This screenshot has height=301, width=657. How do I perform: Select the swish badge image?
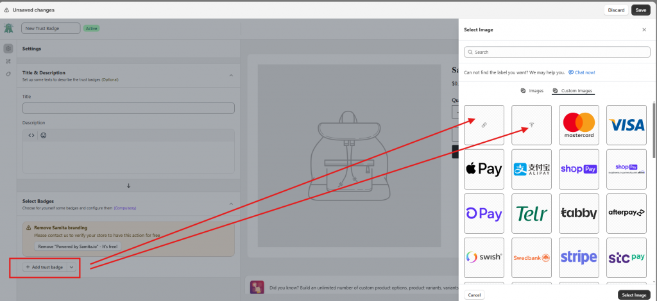click(x=484, y=257)
